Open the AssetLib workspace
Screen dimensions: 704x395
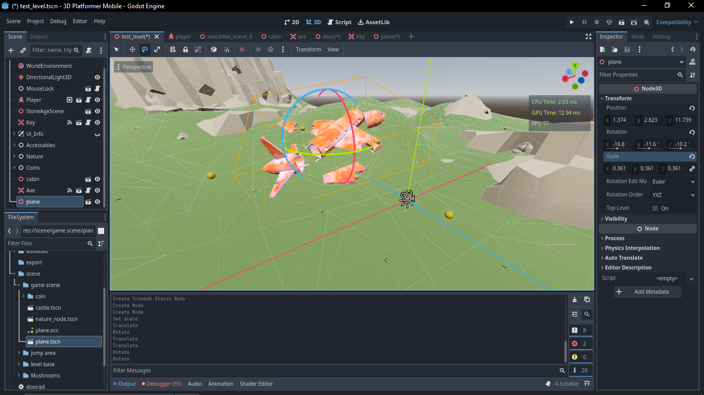click(x=374, y=22)
